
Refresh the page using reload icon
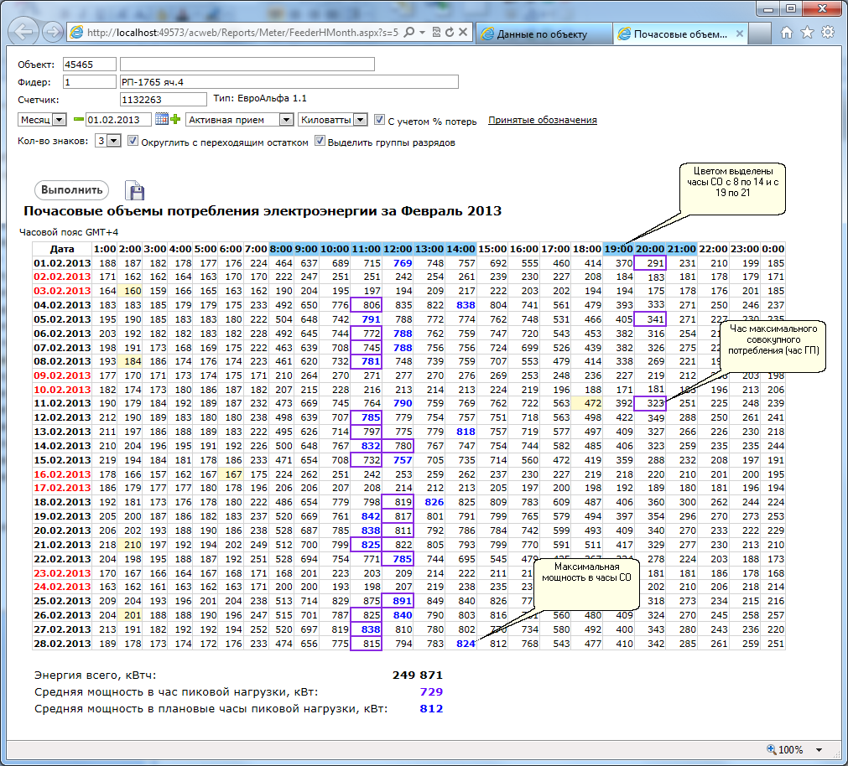tap(450, 33)
